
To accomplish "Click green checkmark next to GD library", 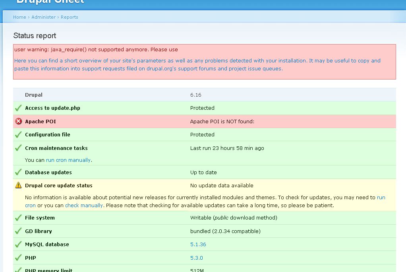I will click(x=18, y=231).
